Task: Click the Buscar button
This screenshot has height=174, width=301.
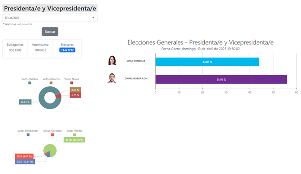Action: point(50,31)
